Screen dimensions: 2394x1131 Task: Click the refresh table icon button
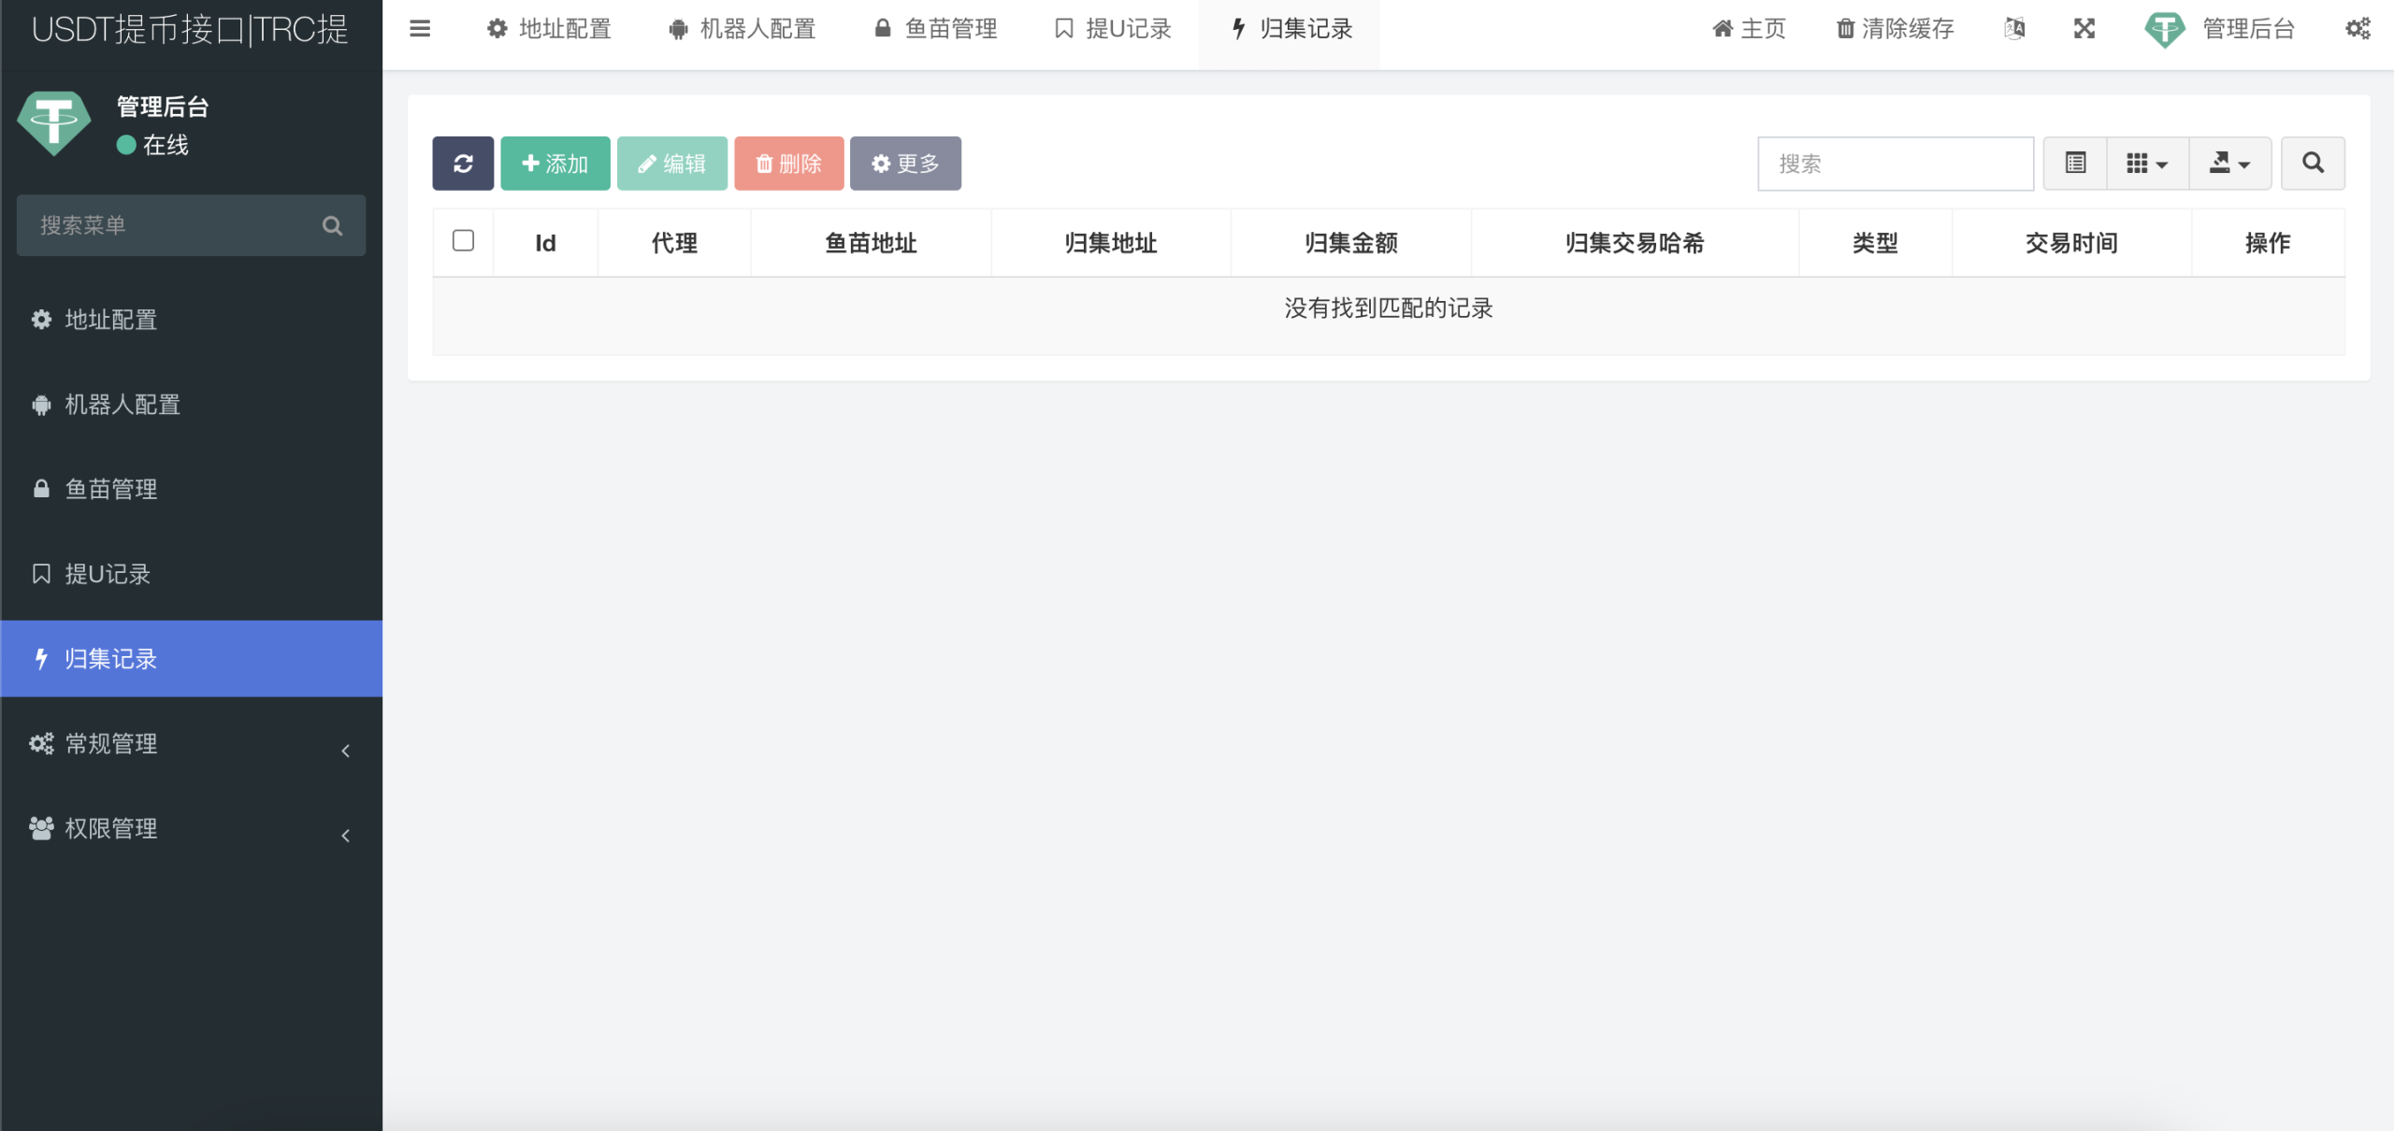tap(463, 164)
